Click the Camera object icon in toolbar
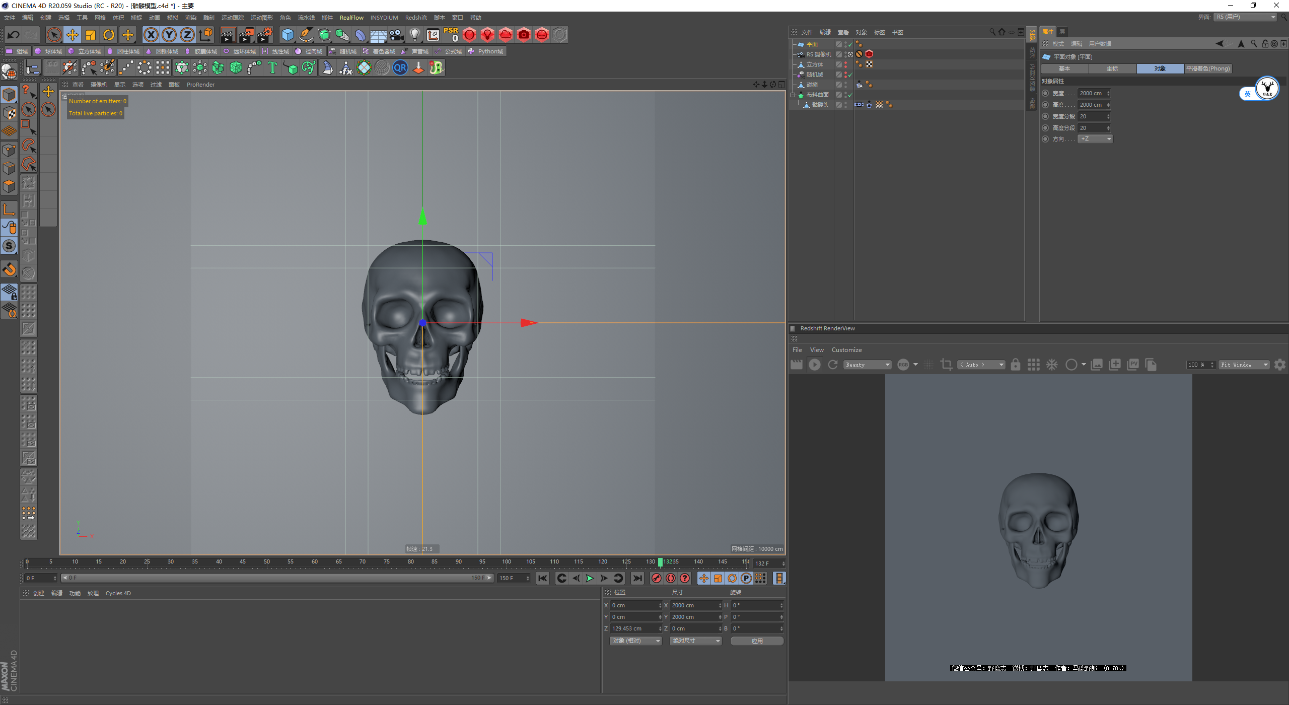The height and width of the screenshot is (705, 1289). pos(397,35)
